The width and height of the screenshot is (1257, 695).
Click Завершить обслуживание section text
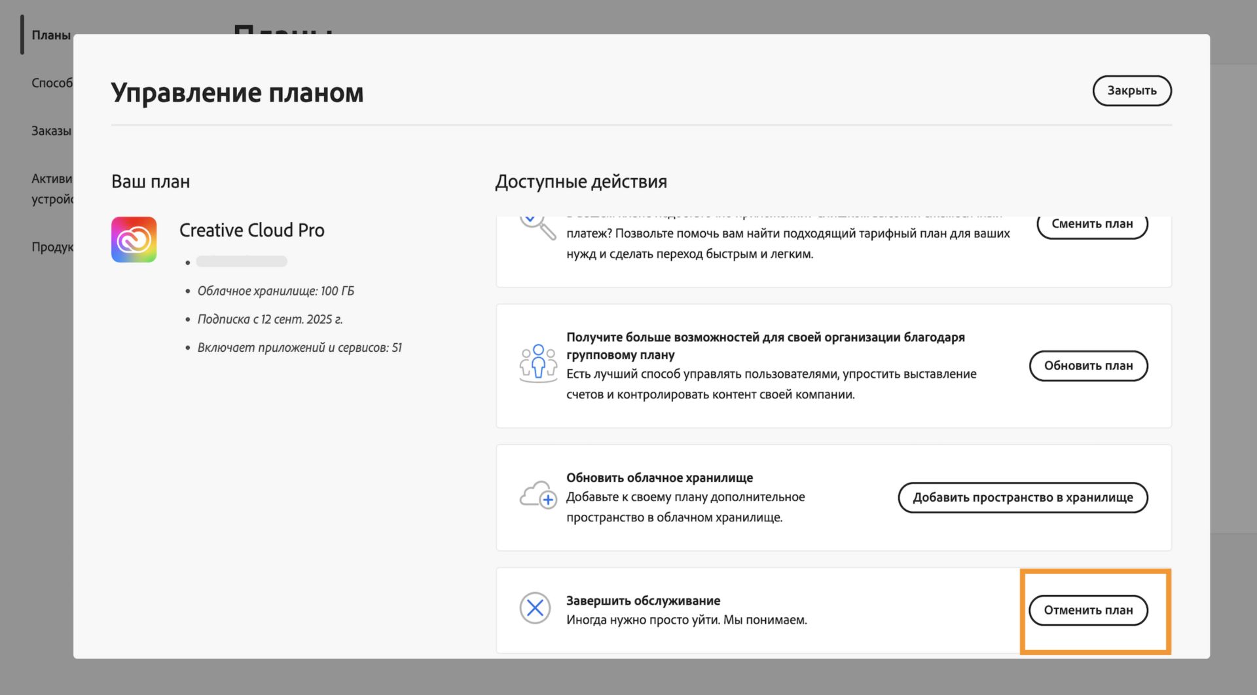click(642, 600)
